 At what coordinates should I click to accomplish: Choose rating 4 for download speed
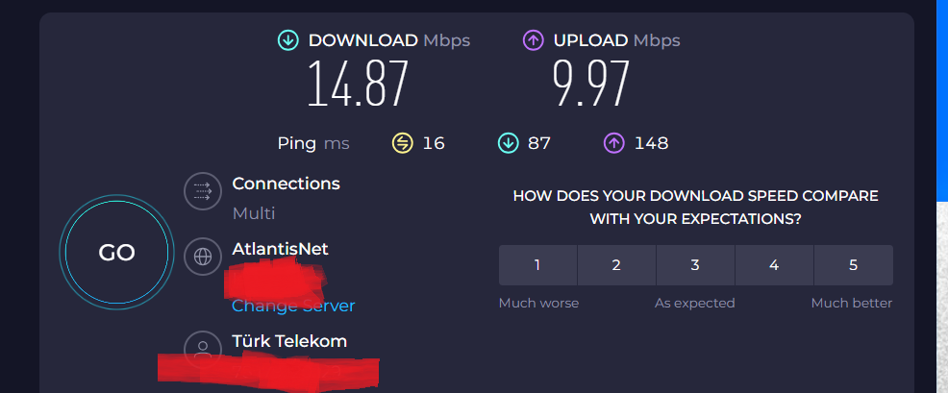coord(774,265)
